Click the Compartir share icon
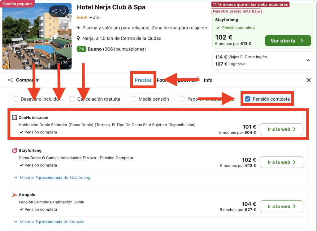 [x=11, y=80]
